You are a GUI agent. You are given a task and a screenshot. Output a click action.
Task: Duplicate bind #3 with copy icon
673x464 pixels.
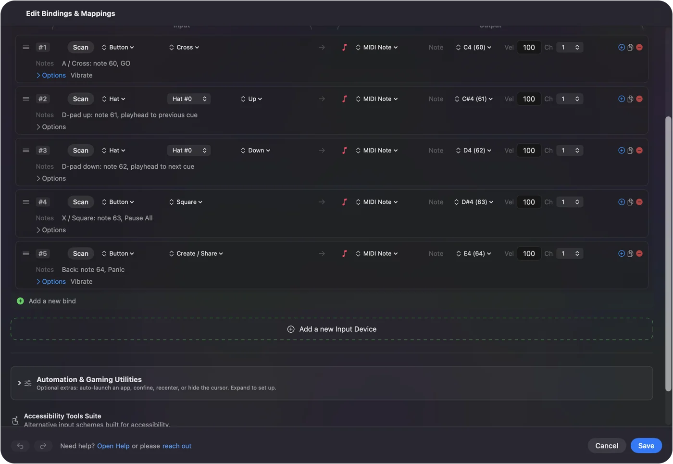pos(630,150)
